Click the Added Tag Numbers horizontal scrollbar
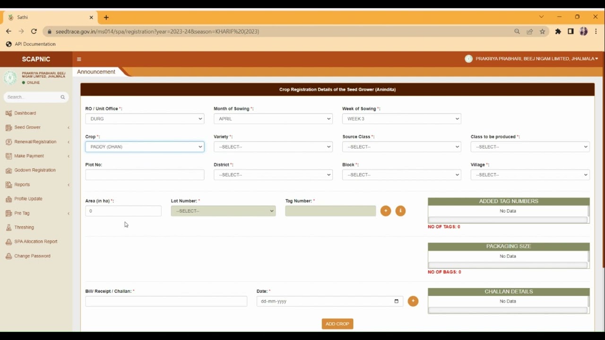 click(x=508, y=220)
